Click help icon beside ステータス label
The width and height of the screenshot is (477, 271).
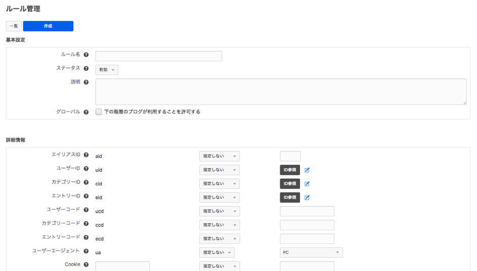tap(86, 68)
